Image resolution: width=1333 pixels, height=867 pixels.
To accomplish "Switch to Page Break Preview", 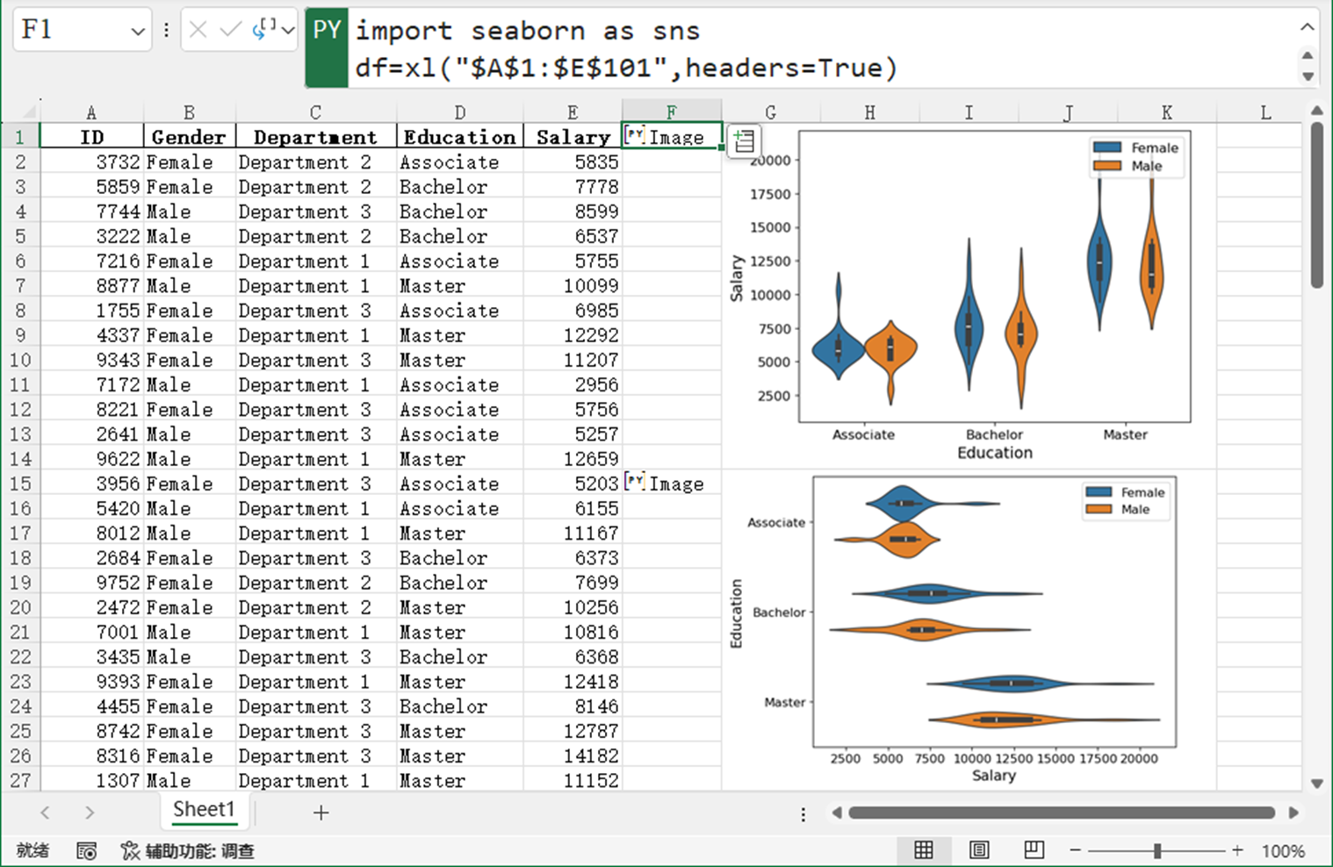I will pyautogui.click(x=1034, y=849).
